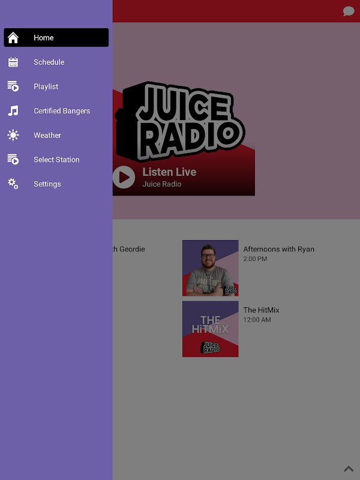Click the partially hidden Geordie show title
This screenshot has width=360, height=480.
point(129,249)
